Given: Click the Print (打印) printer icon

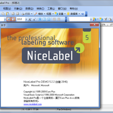Looking at the screenshot, I should click(23, 14).
